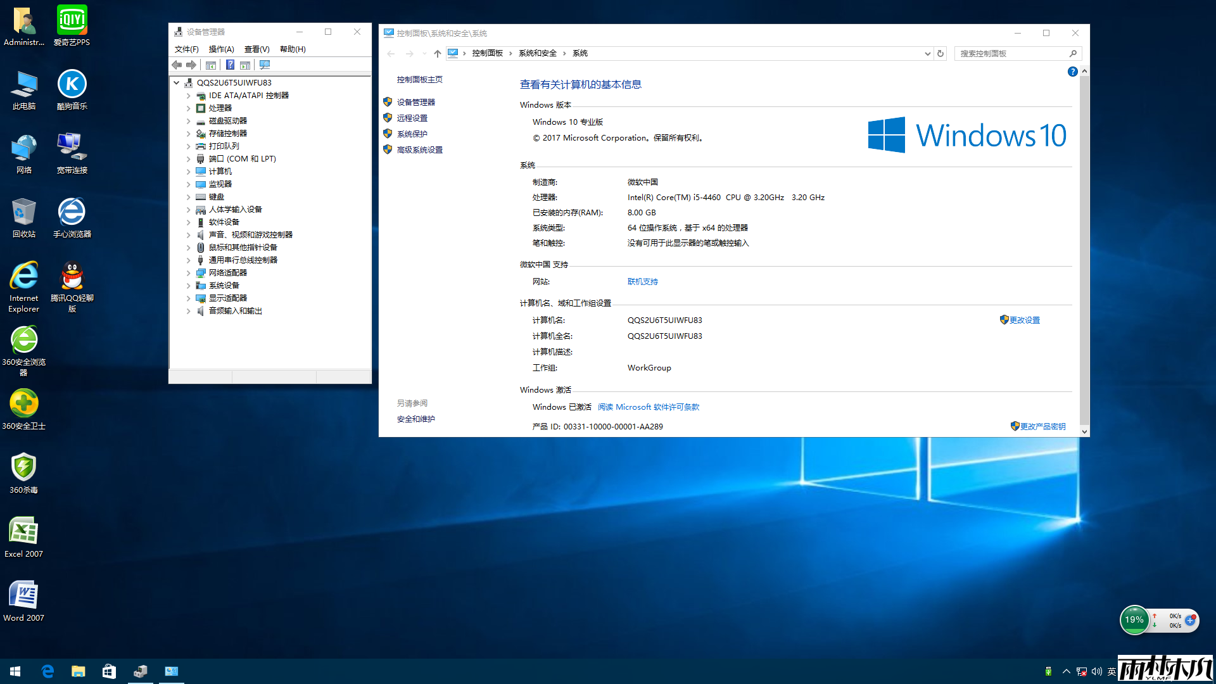Open the address bar history dropdown

(927, 54)
